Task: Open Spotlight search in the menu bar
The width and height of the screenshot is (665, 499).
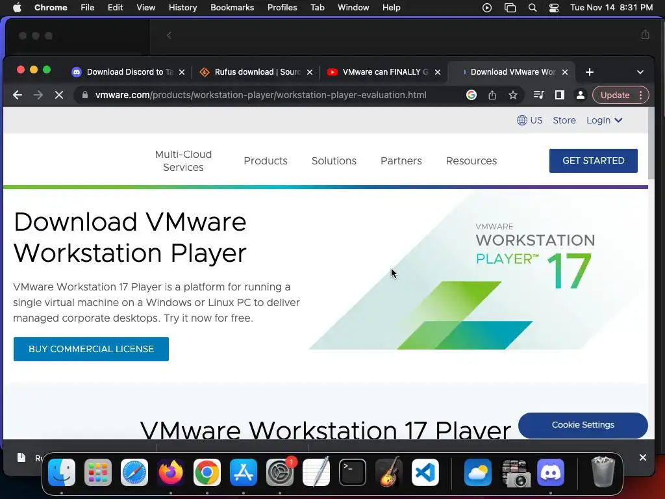Action: point(533,8)
